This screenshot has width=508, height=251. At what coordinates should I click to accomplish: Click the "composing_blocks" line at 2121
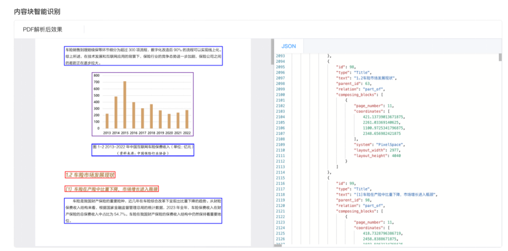(360, 211)
